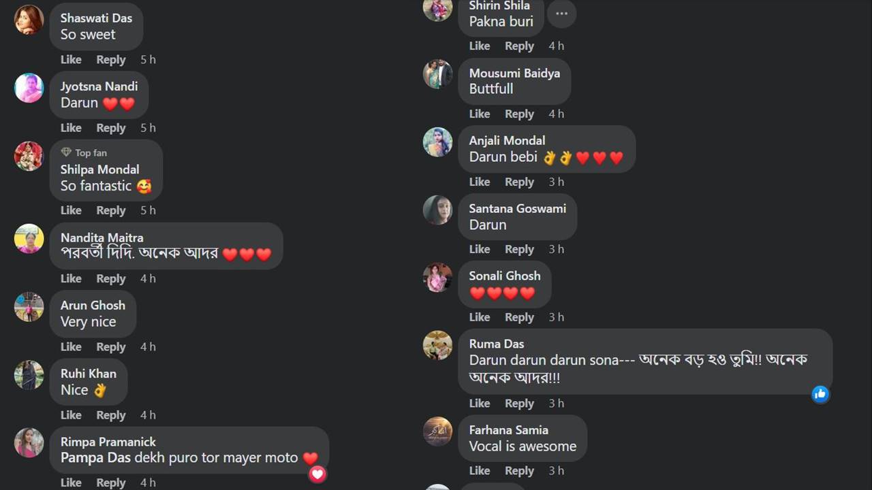This screenshot has width=872, height=490.
Task: Reply to Anjali Mondal's Darun bebi comment
Action: tap(519, 182)
